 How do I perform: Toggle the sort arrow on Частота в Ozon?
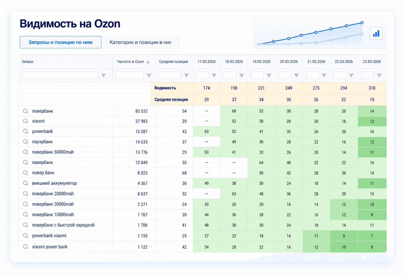pos(148,62)
